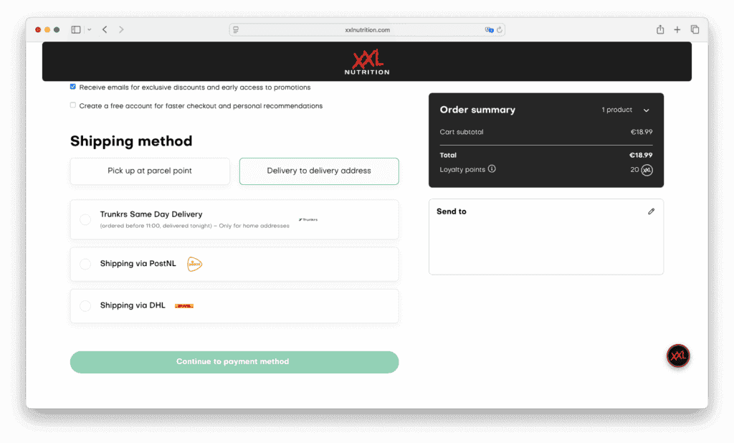Viewport: 734px width, 443px height.
Task: Uncheck the receive emails for discounts checkbox
Action: click(x=73, y=87)
